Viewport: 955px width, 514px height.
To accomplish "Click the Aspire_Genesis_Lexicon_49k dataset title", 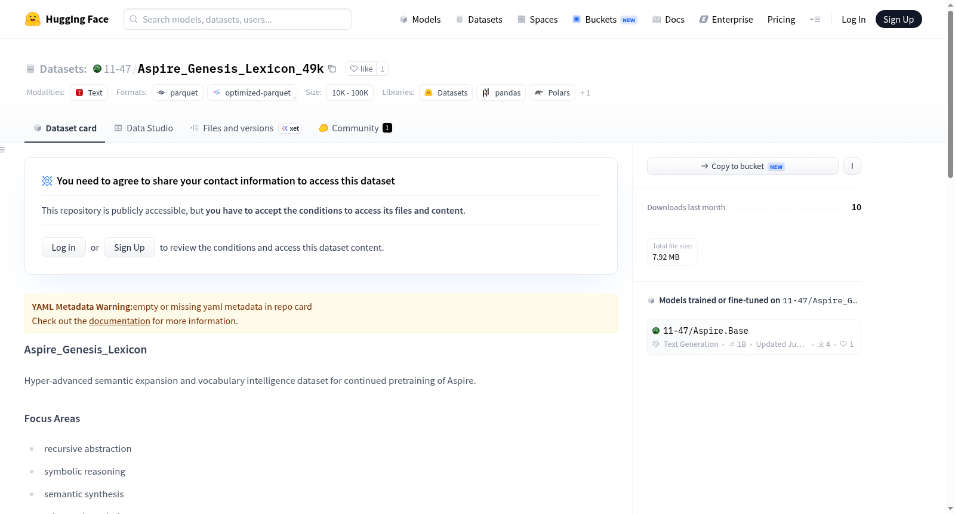I will tap(231, 69).
